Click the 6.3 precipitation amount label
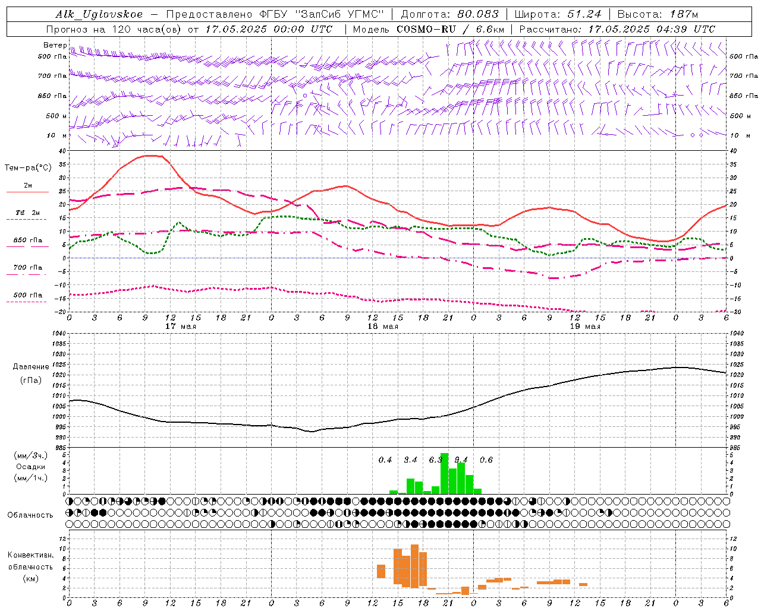761x608 pixels. click(x=436, y=460)
